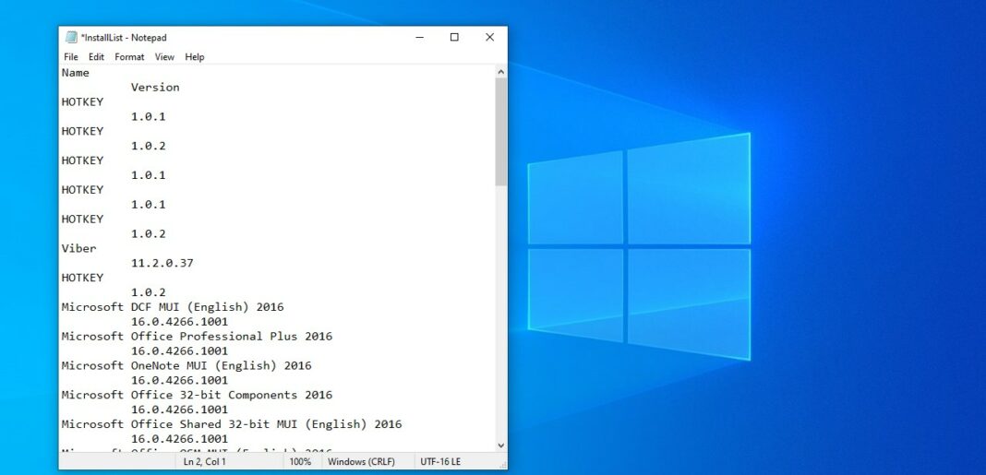Maximize the Notepad window

[x=454, y=37]
